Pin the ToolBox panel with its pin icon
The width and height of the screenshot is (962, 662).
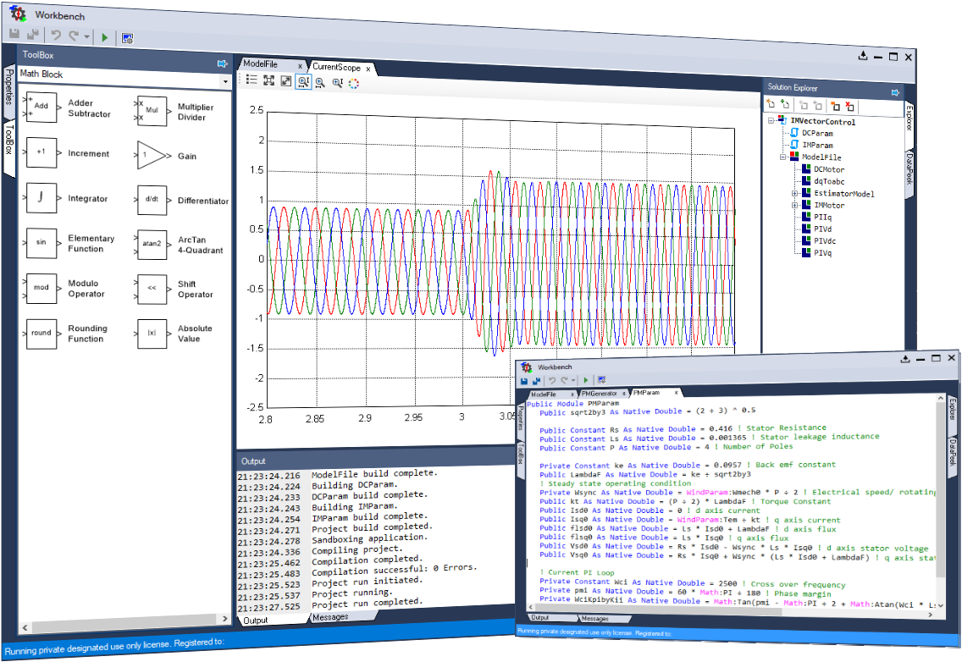pyautogui.click(x=222, y=63)
